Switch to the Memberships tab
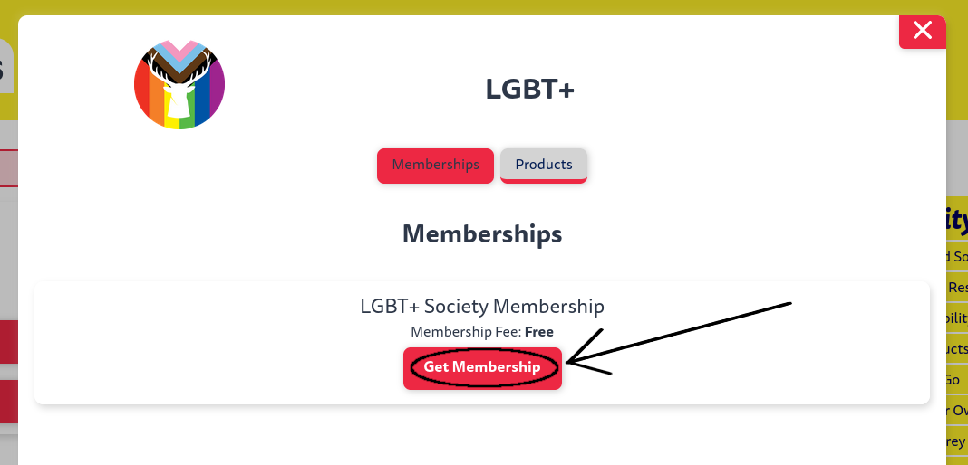 pyautogui.click(x=435, y=165)
